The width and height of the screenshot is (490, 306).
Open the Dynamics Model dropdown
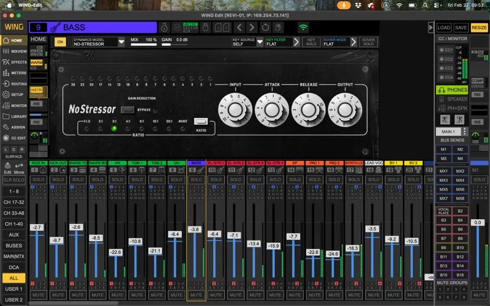[121, 42]
